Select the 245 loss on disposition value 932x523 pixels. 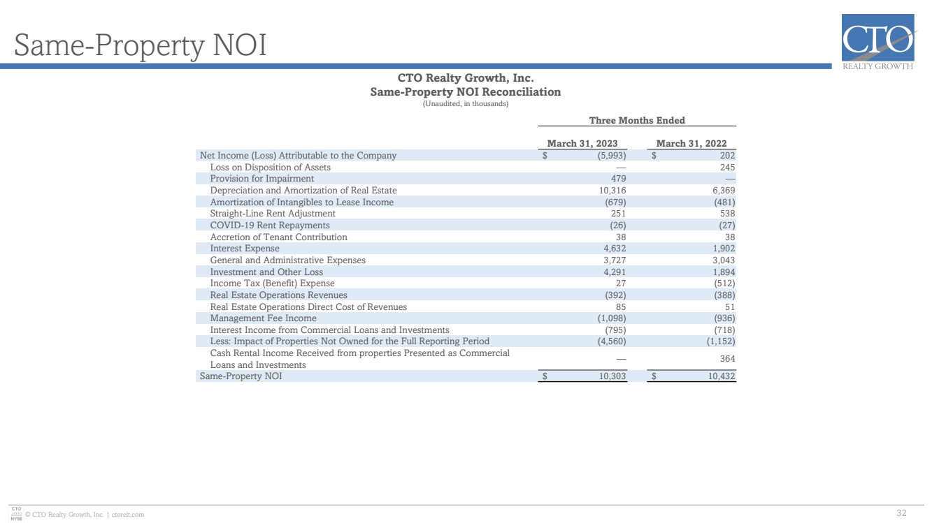point(727,168)
